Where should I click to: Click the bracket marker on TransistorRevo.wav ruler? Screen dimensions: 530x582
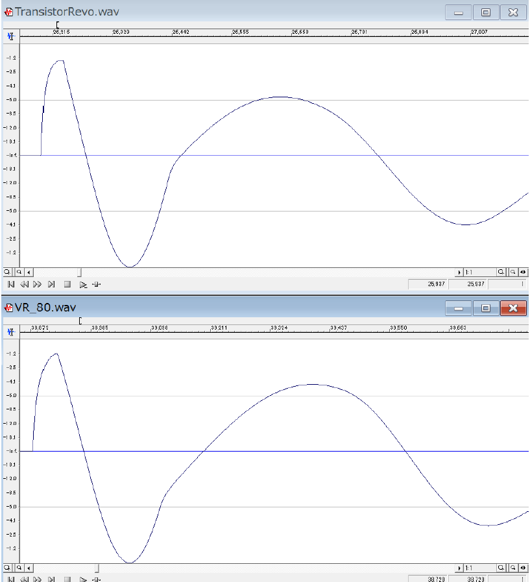pos(58,25)
